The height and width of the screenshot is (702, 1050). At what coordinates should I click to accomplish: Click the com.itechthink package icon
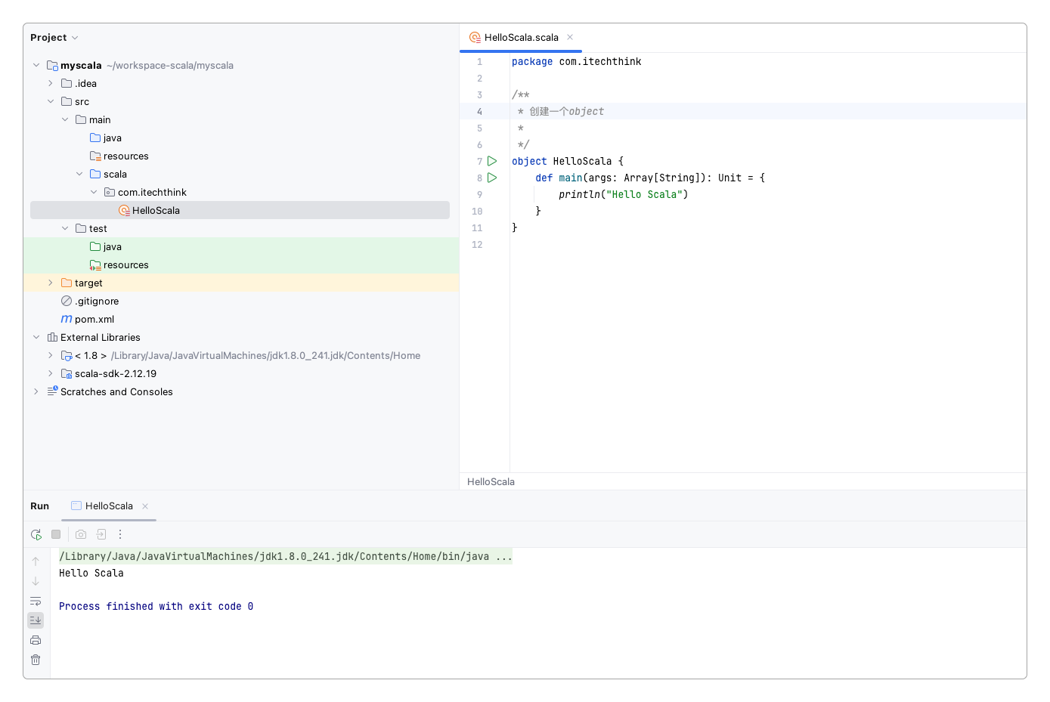pyautogui.click(x=110, y=192)
